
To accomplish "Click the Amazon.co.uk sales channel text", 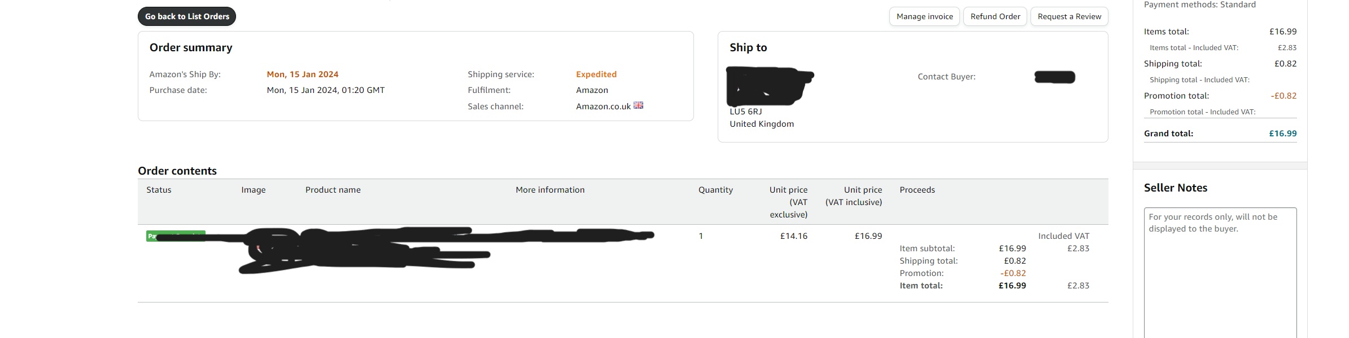I will (x=603, y=106).
